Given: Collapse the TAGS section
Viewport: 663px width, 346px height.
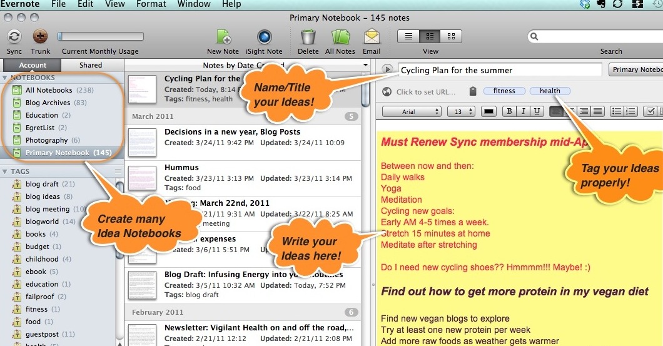Looking at the screenshot, I should pos(4,171).
